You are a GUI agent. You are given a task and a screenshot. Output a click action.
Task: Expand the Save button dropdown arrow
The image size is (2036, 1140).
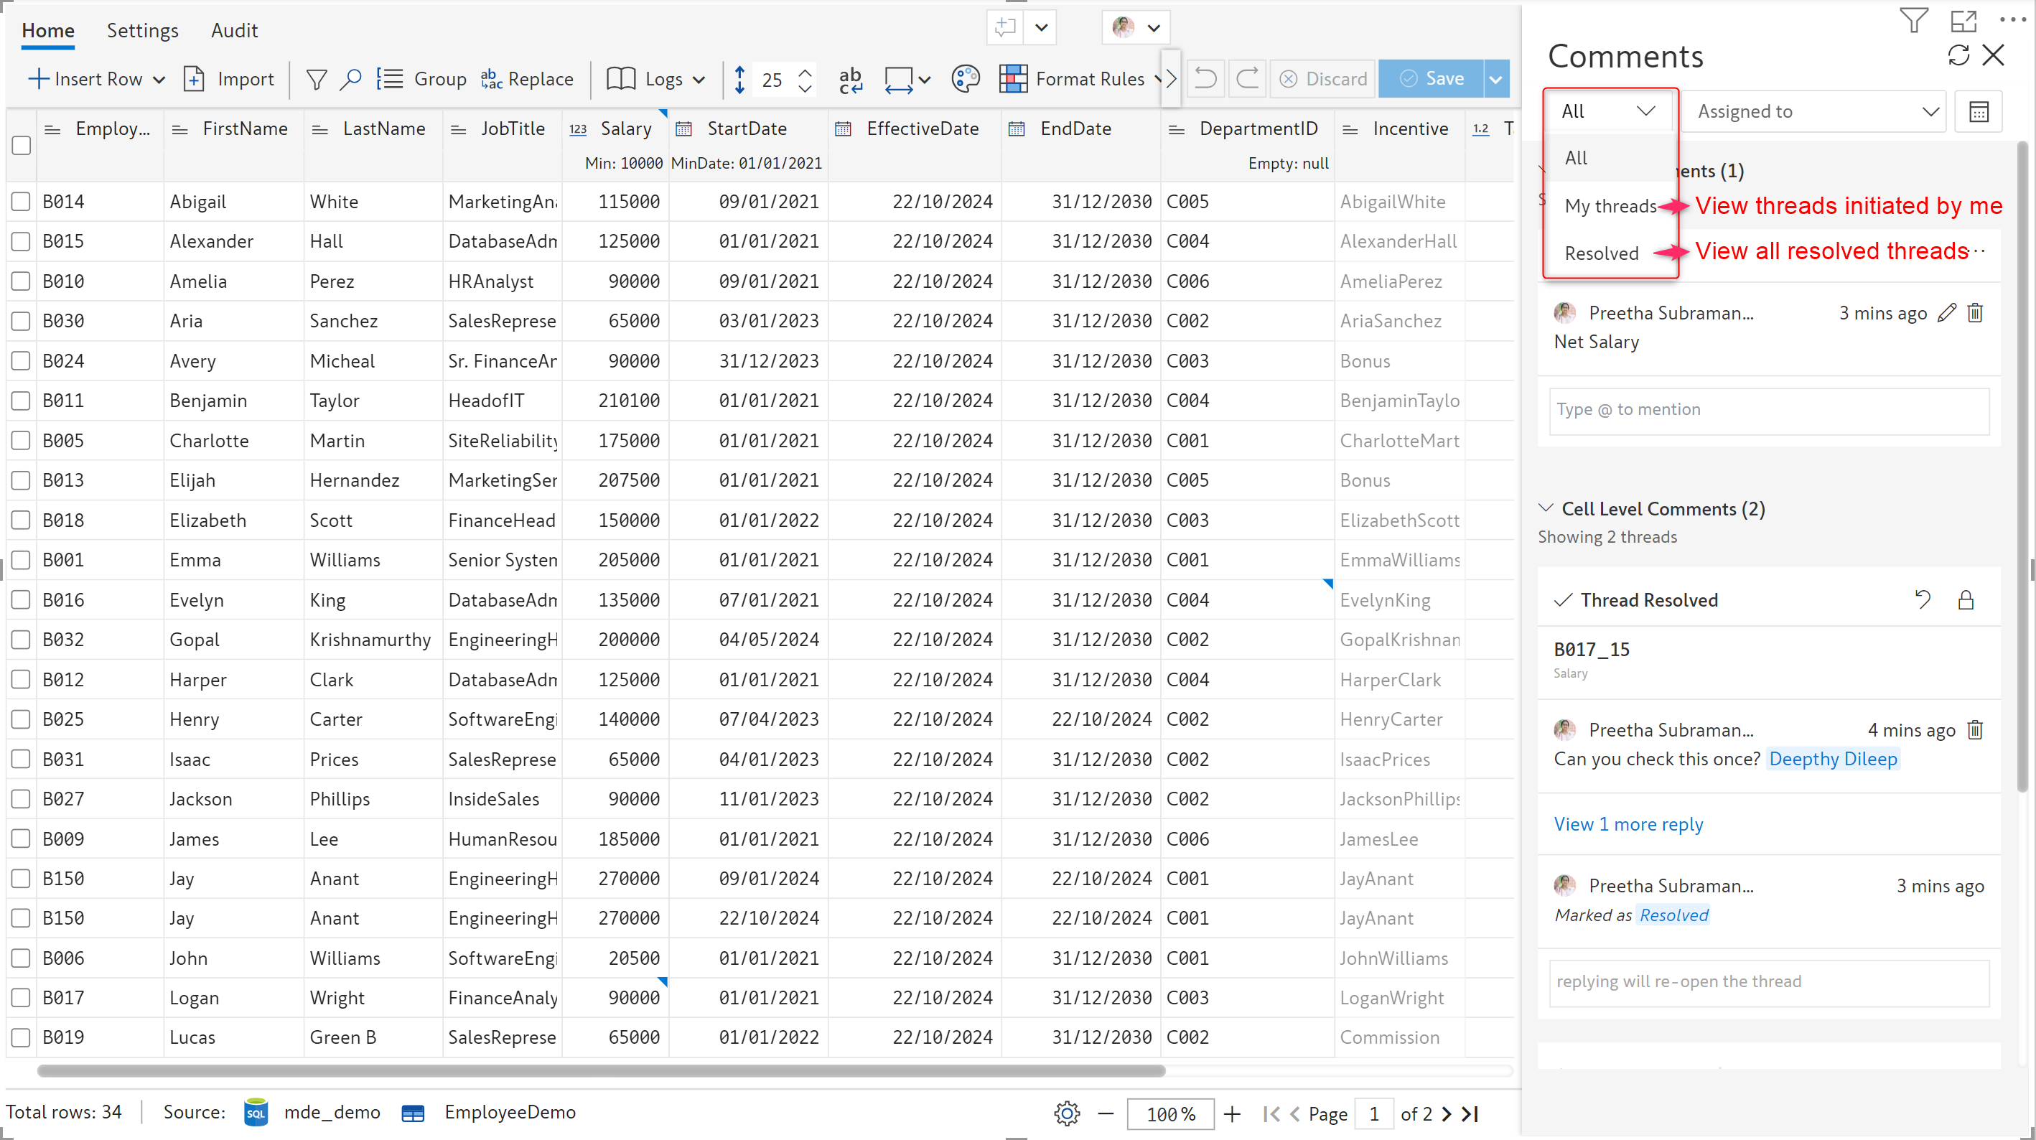click(1495, 79)
